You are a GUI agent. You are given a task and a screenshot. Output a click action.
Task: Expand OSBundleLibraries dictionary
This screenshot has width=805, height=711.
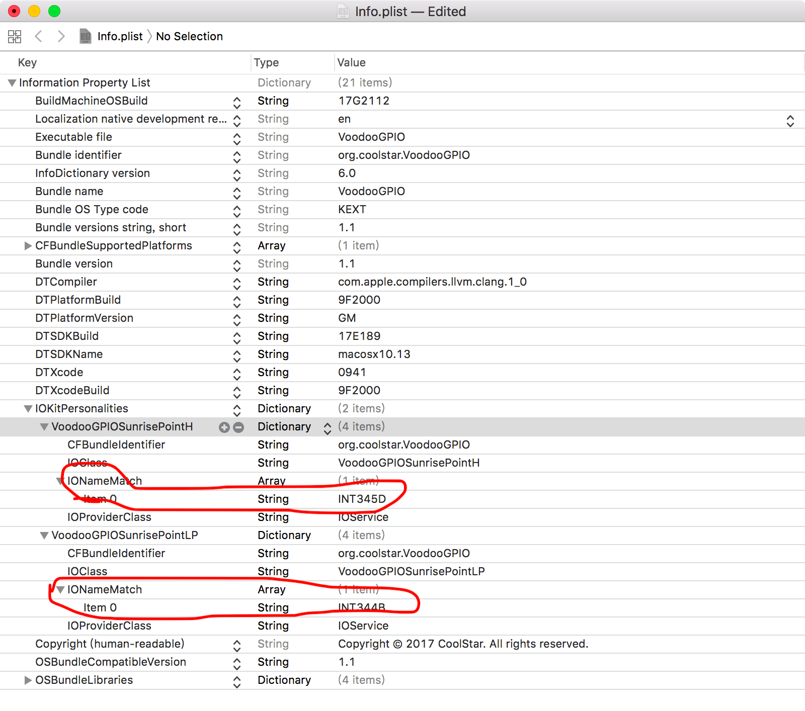(28, 680)
